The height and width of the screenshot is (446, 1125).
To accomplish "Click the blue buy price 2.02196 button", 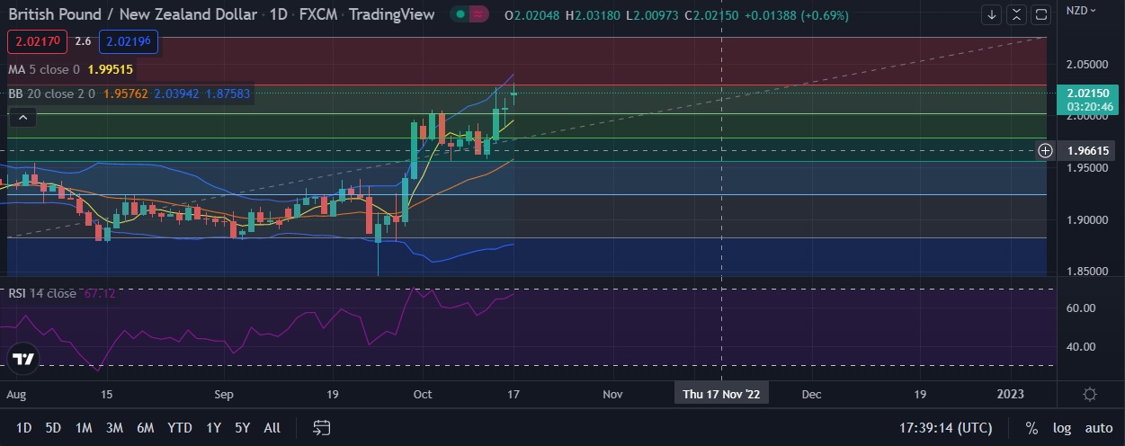I will [x=130, y=41].
